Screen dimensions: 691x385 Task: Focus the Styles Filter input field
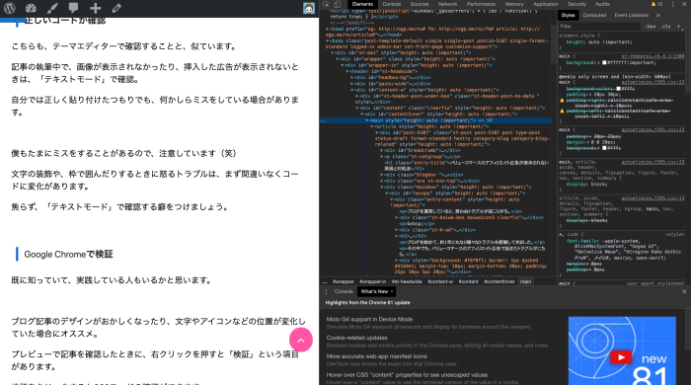coord(600,27)
